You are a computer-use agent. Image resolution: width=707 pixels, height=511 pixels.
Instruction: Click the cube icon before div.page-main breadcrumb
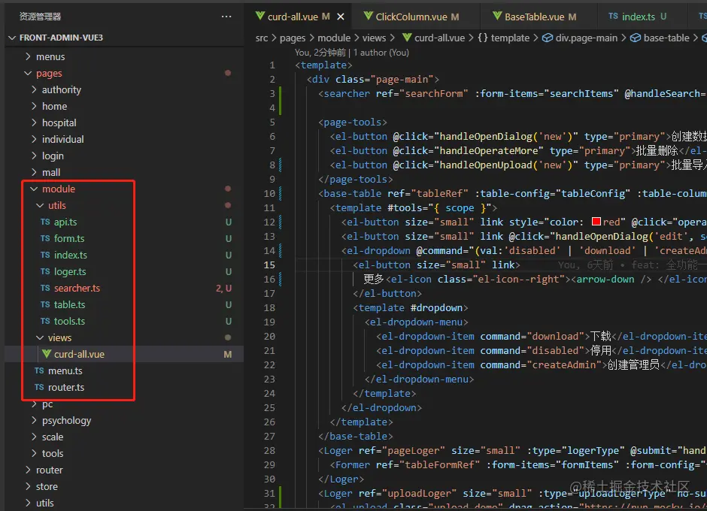[548, 38]
